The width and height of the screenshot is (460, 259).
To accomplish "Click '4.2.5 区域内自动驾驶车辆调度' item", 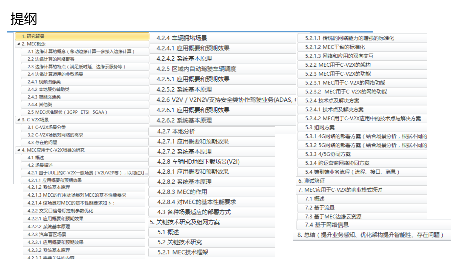I will tap(196, 69).
